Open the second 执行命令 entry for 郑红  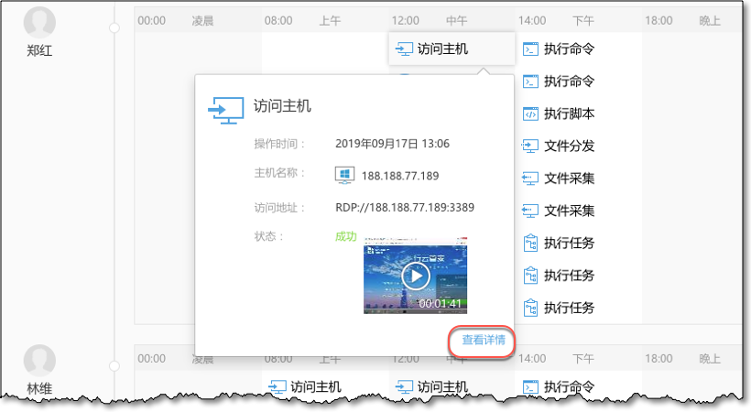tap(559, 81)
